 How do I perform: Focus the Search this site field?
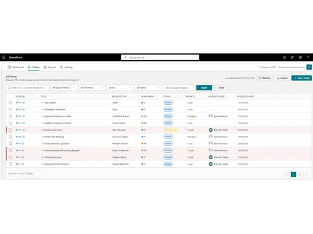click(160, 57)
